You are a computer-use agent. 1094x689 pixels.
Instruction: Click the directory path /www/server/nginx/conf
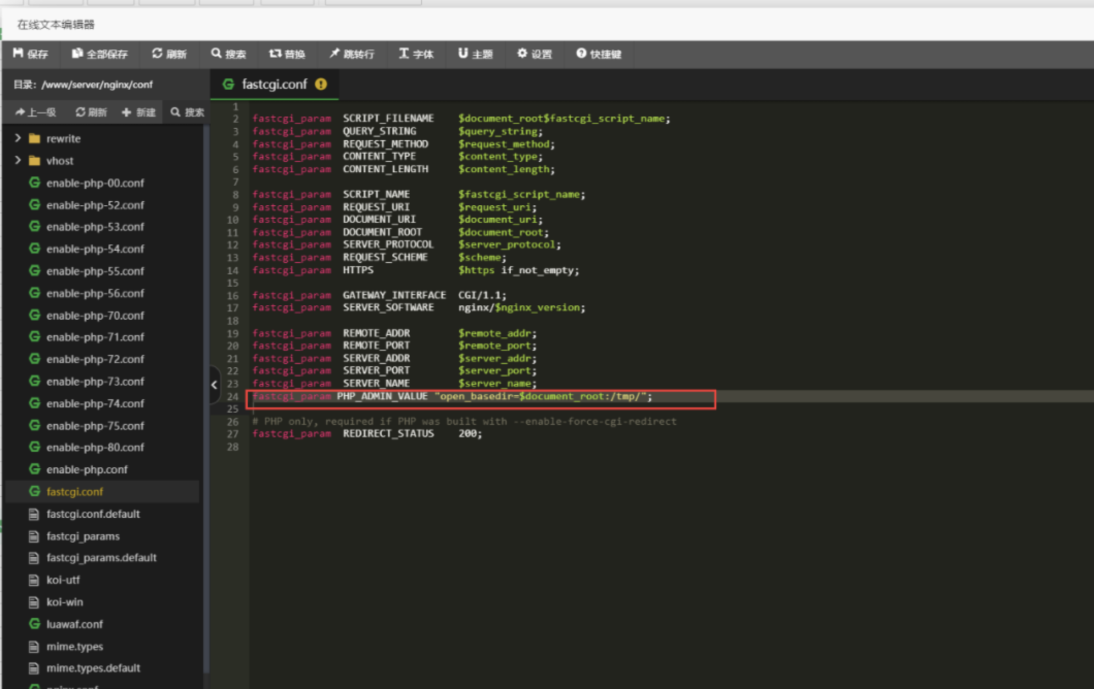[97, 85]
